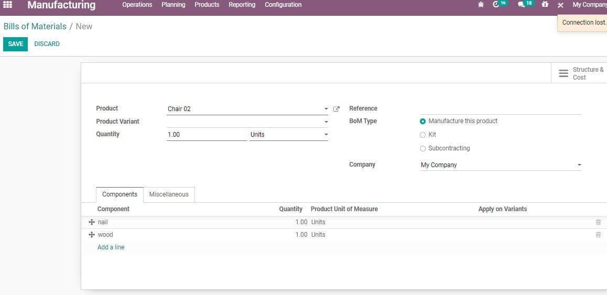Image resolution: width=607 pixels, height=295 pixels.
Task: Click the crossed tools icon in the top bar
Action: click(x=560, y=5)
